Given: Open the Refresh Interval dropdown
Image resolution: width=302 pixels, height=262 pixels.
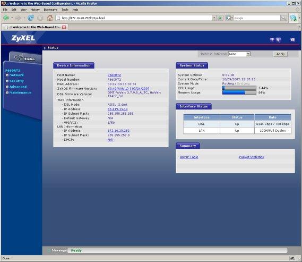Looking at the screenshot, I should tap(239, 54).
